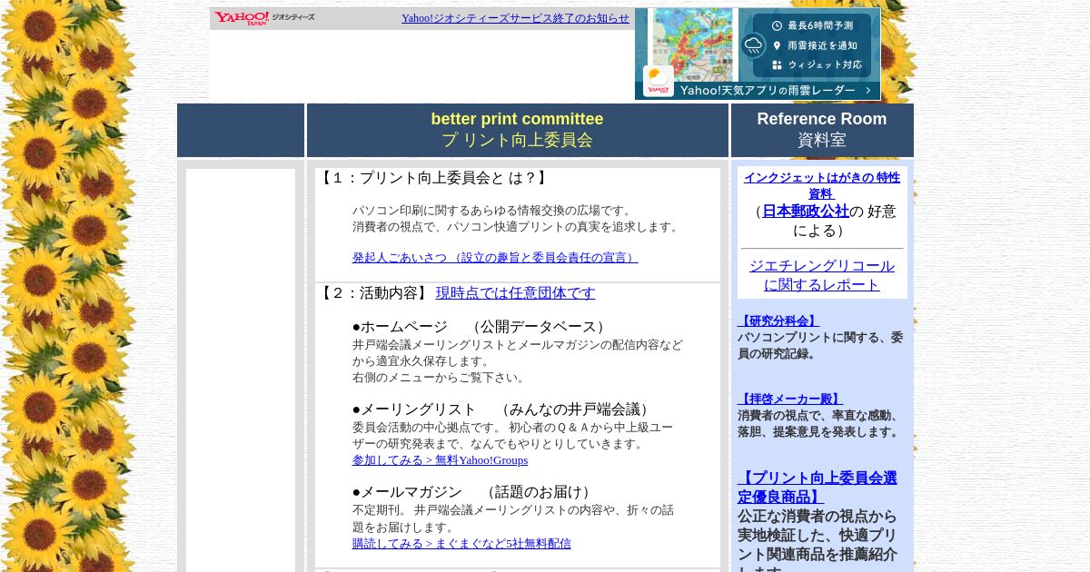This screenshot has height=572, width=1090.
Task: Click the Reference Room 資料室 heading
Action: tap(822, 130)
